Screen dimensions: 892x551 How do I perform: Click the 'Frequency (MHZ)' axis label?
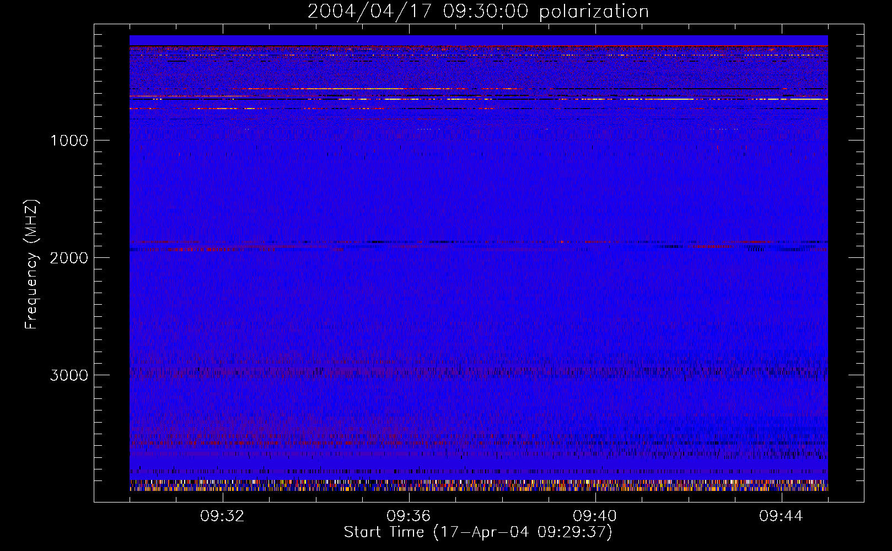click(31, 264)
